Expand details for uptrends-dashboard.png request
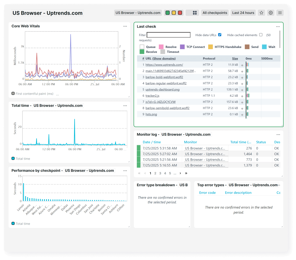The image size is (296, 260). coord(242,90)
